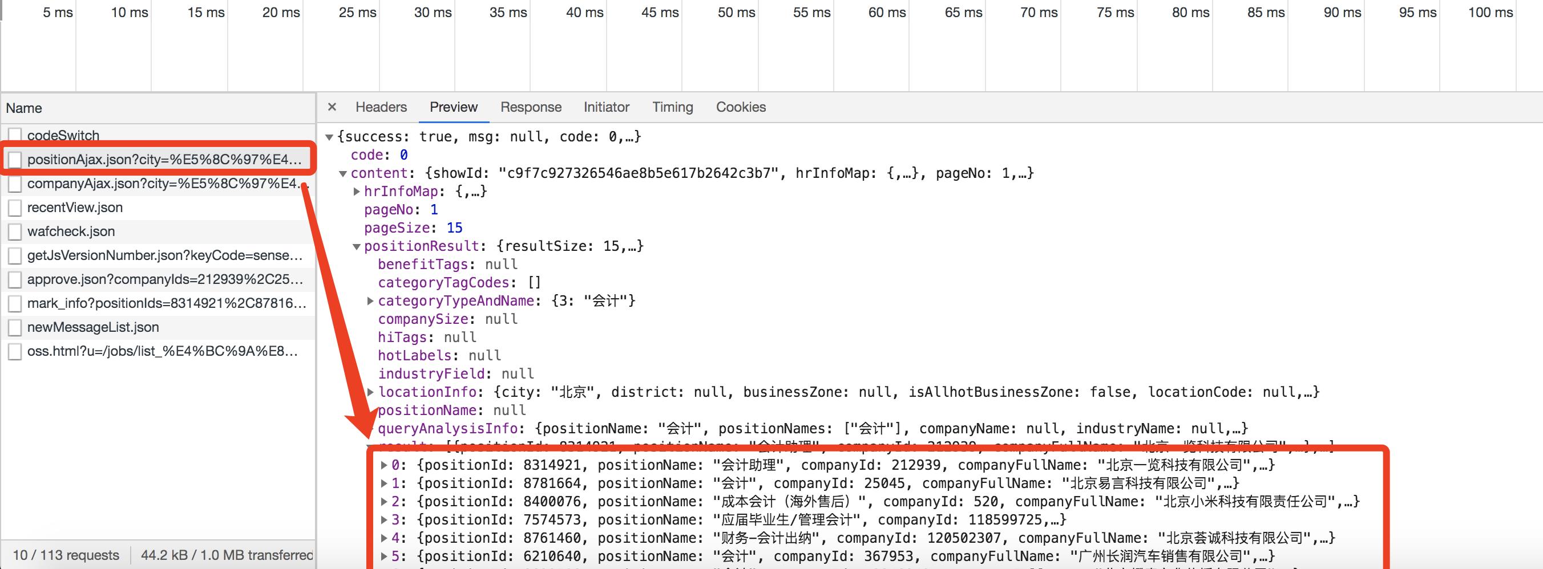Viewport: 1543px width, 569px height.
Task: Click the file icon beside recentView.json
Action: tap(15, 208)
